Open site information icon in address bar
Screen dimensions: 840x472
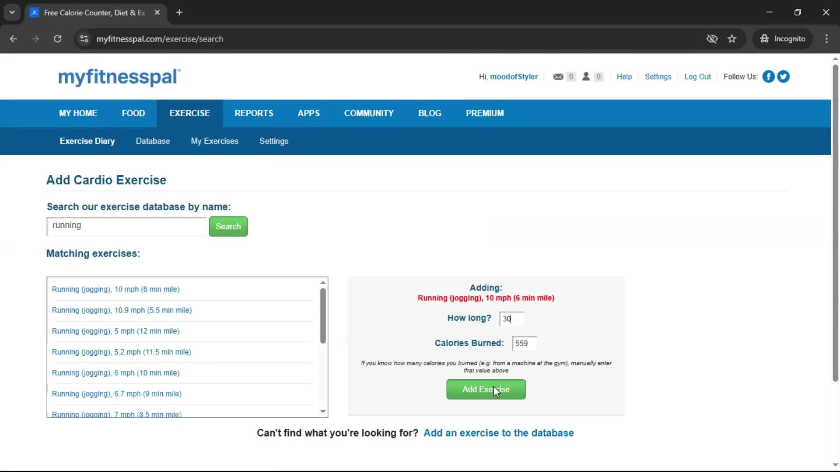point(84,39)
